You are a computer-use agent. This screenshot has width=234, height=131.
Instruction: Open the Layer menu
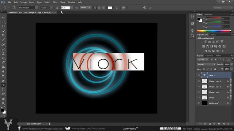[32, 3]
